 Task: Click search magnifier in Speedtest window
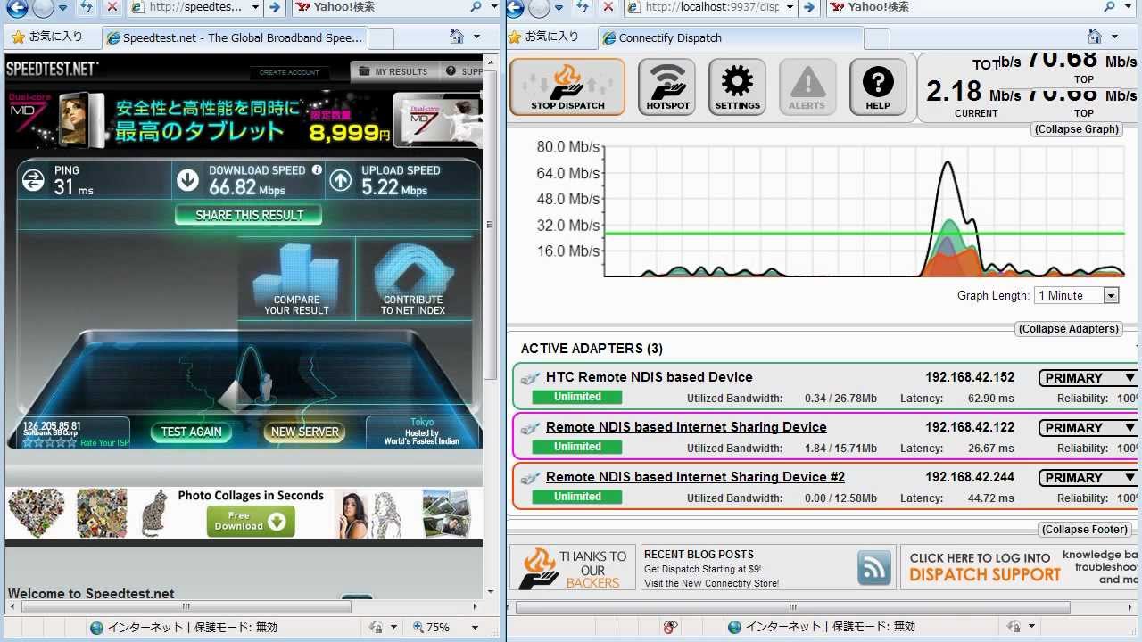point(477,7)
